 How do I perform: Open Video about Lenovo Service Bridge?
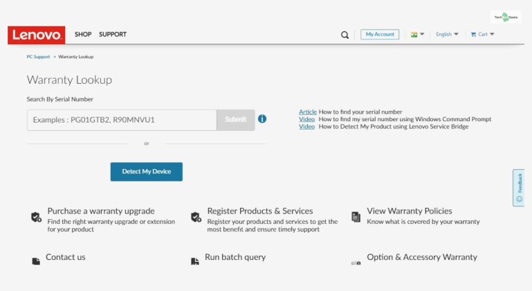point(306,127)
